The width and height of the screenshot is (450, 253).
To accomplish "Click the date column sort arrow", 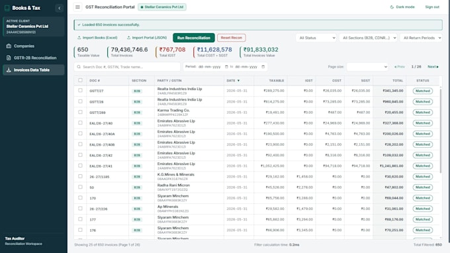I will (238, 81).
